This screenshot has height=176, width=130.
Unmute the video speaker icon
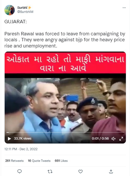pos(113,139)
